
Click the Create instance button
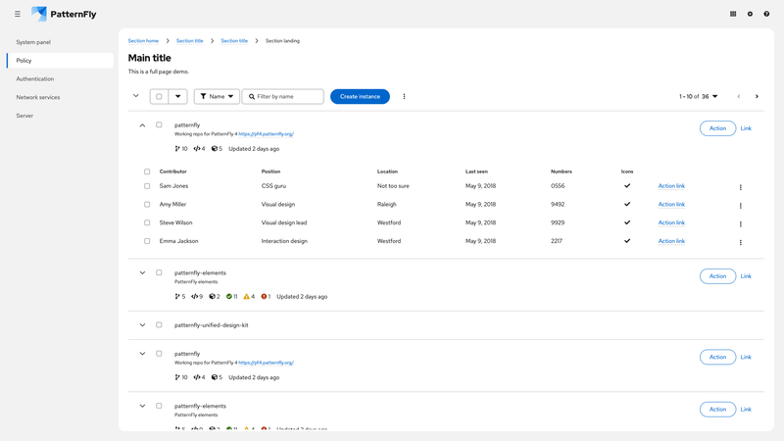tap(360, 96)
